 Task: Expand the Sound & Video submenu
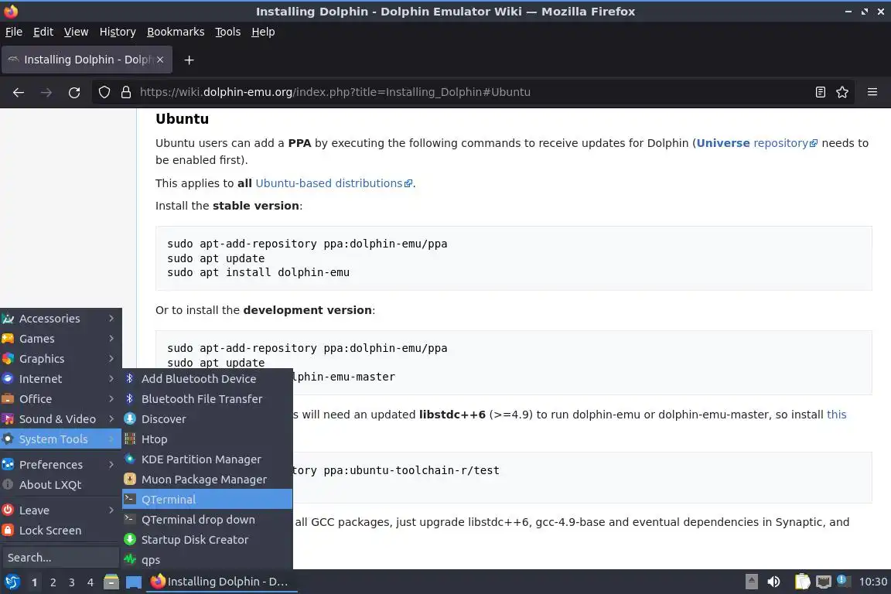point(61,419)
